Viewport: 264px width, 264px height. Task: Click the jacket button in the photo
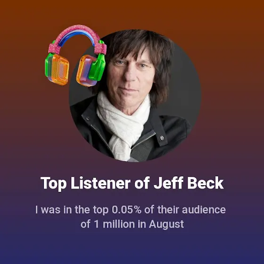pyautogui.click(x=162, y=138)
